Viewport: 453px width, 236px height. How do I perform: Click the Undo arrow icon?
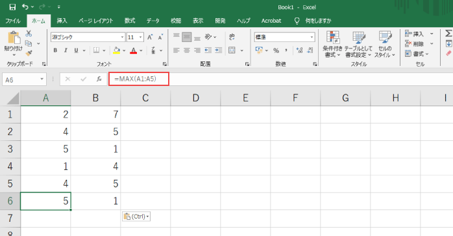click(x=25, y=6)
